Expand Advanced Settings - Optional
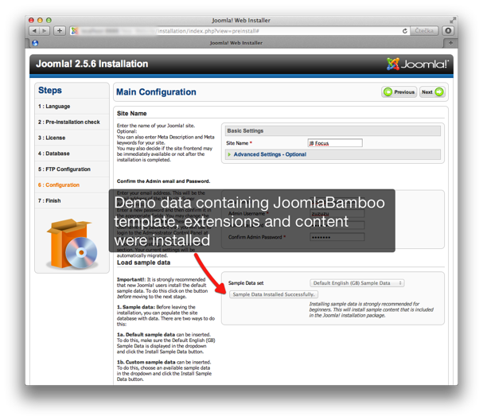This screenshot has width=483, height=420. pos(270,154)
